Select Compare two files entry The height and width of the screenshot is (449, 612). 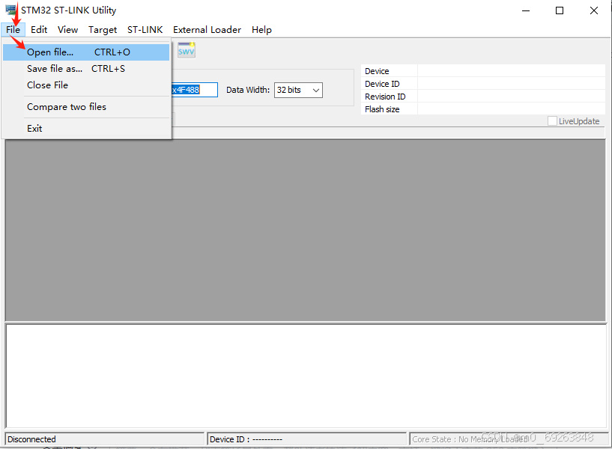86,107
